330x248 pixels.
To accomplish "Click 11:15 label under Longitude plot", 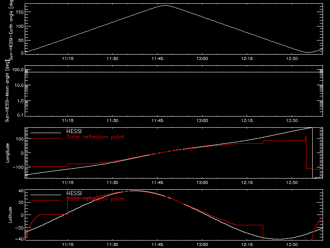I will coord(68,183).
